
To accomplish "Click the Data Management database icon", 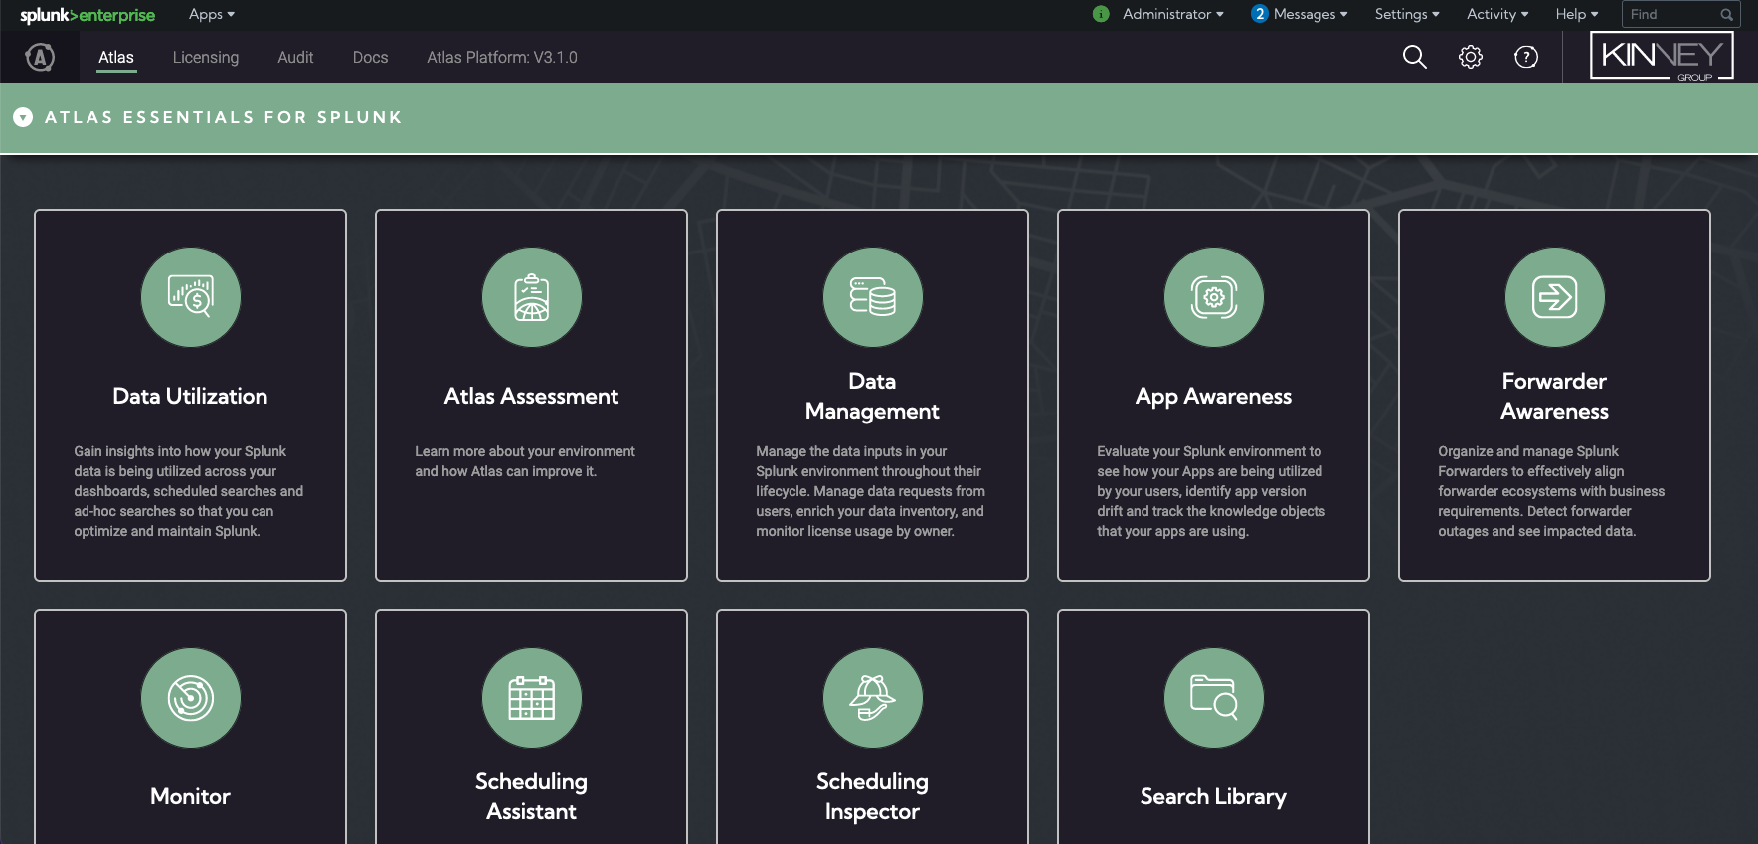I will click(873, 297).
